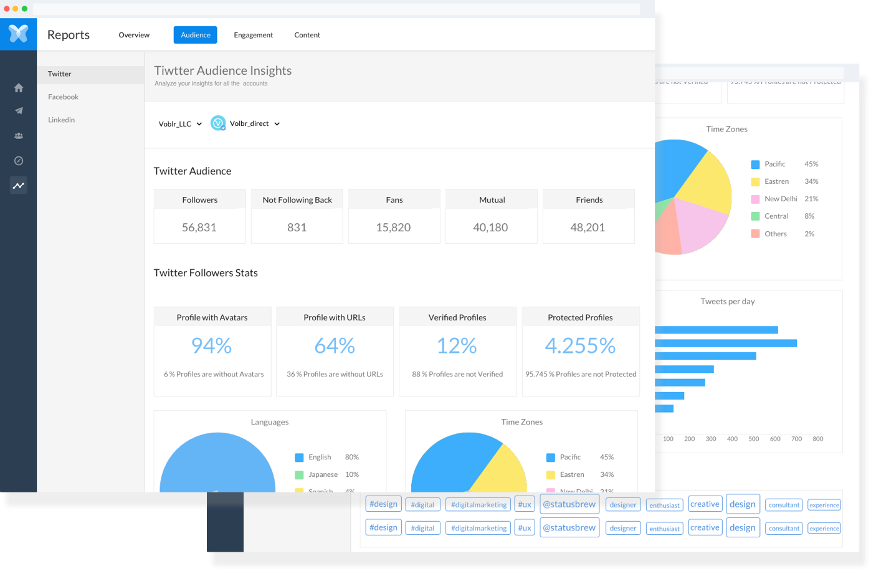Click the 12% Verified Profiles figure

pyautogui.click(x=457, y=345)
